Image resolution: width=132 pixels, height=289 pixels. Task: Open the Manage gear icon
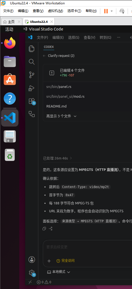tap(32, 272)
